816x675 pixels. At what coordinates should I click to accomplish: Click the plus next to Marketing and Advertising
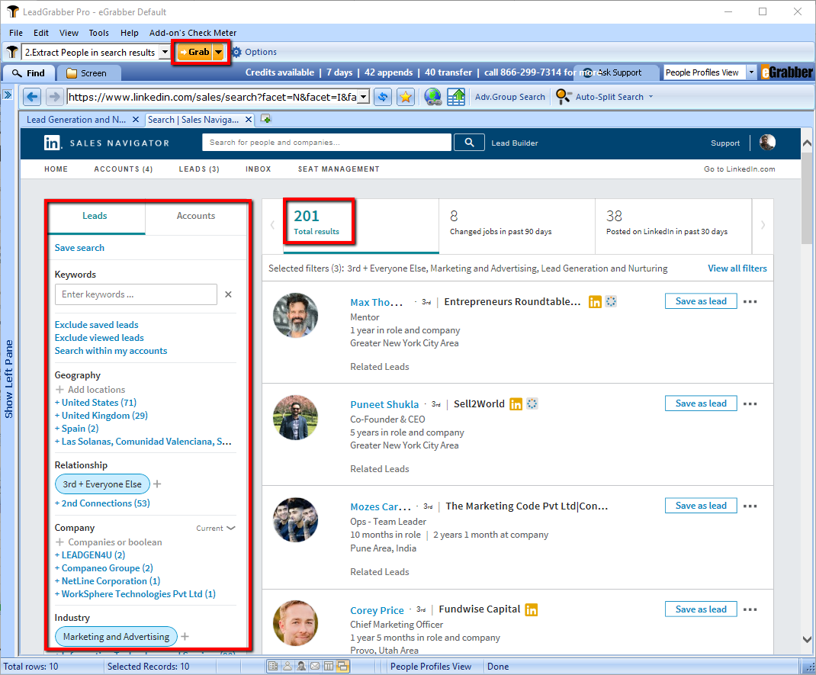[x=185, y=637]
